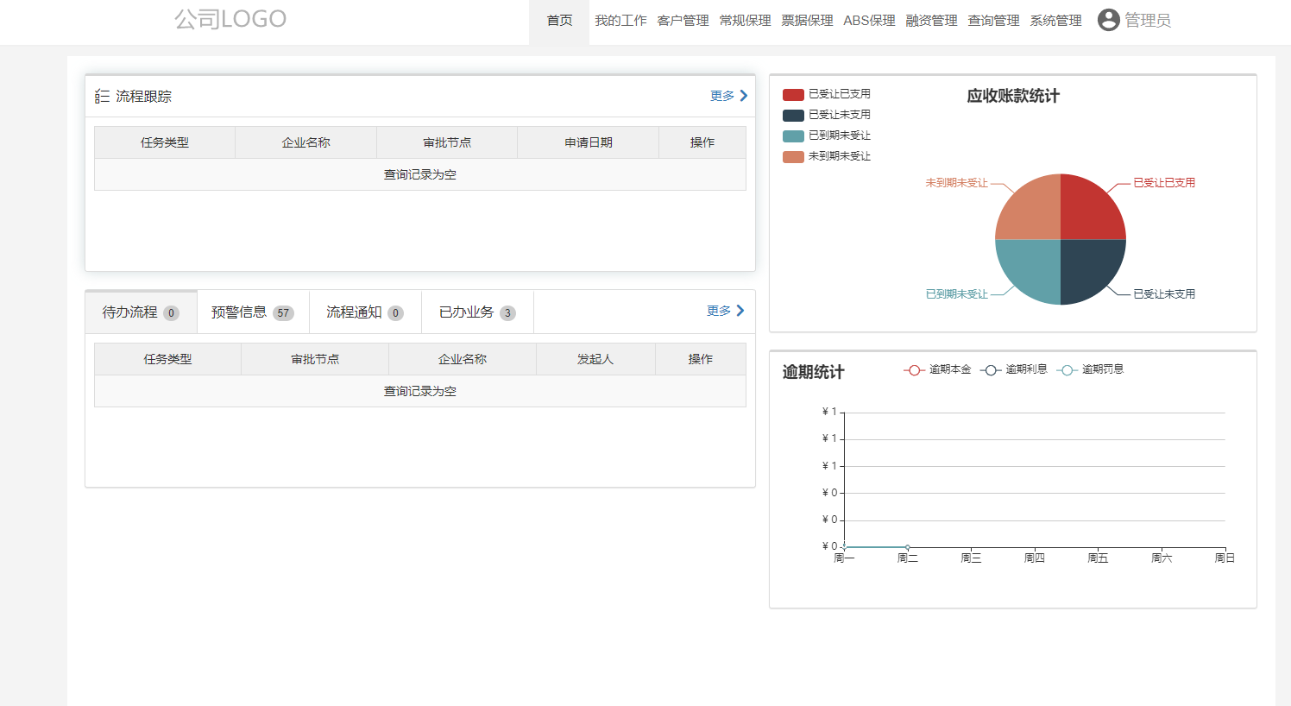1291x706 pixels.
Task: Toggle 已到期未受让 legend teal swatch
Action: coord(793,136)
